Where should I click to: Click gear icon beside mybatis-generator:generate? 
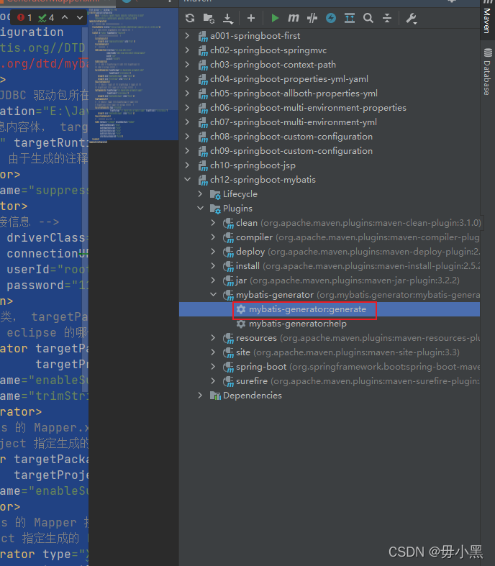(x=241, y=309)
